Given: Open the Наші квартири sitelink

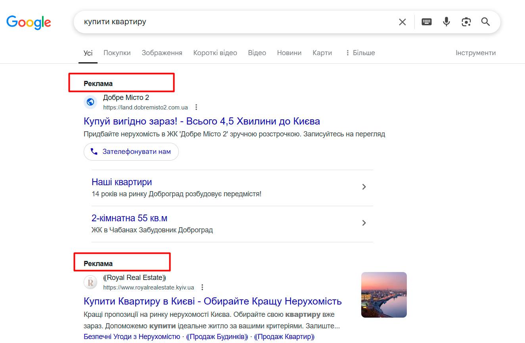Looking at the screenshot, I should pos(122,182).
